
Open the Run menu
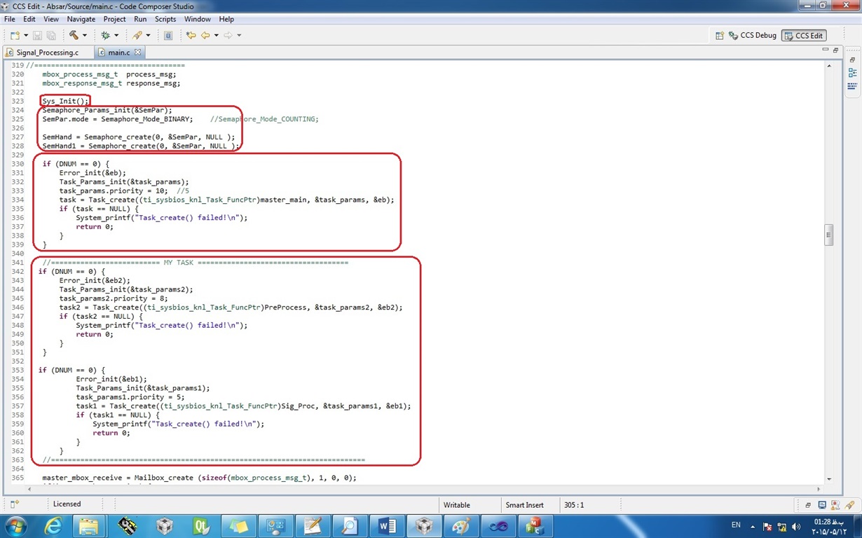(x=140, y=19)
